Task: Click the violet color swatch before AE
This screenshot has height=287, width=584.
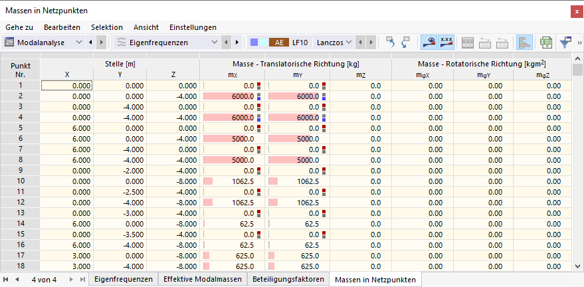Action: coord(254,43)
